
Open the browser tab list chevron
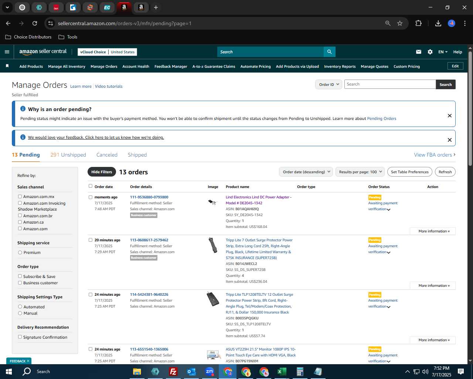click(x=7, y=7)
